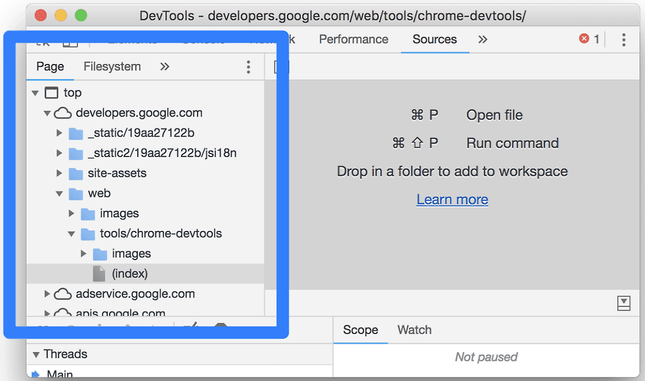This screenshot has height=381, width=645.
Task: Collapse the top frame node
Action: [x=35, y=93]
